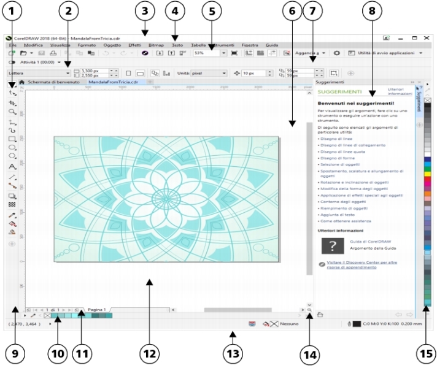Select the Rectangle tool

pyautogui.click(x=12, y=139)
